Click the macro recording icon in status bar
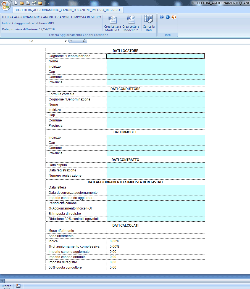 point(18,286)
